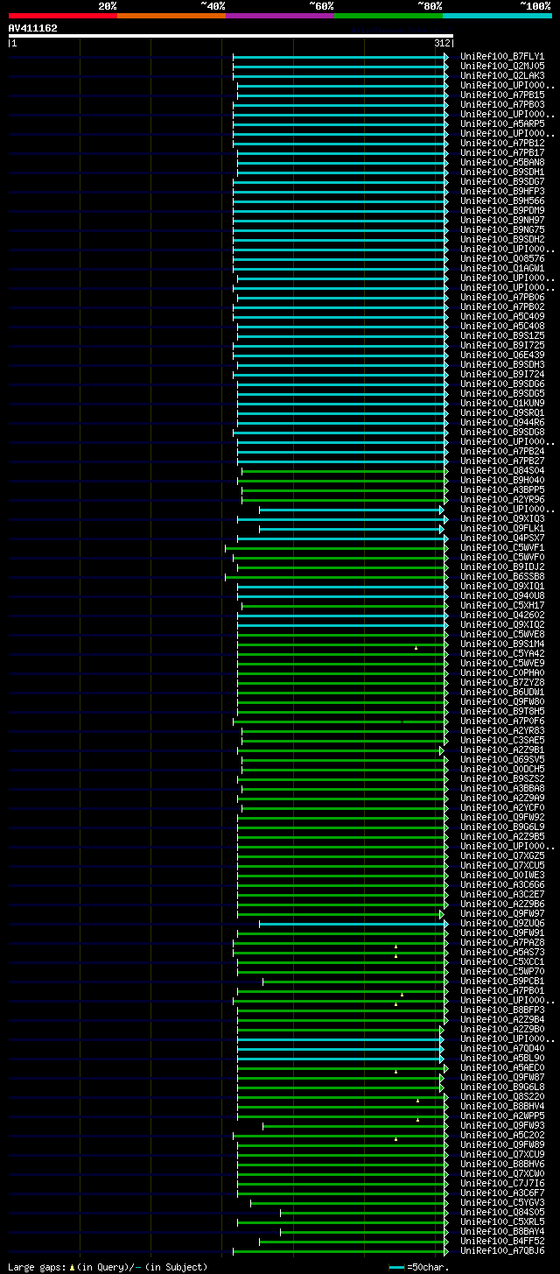Open hit UniRef100_Q8S220

(x=502, y=1097)
